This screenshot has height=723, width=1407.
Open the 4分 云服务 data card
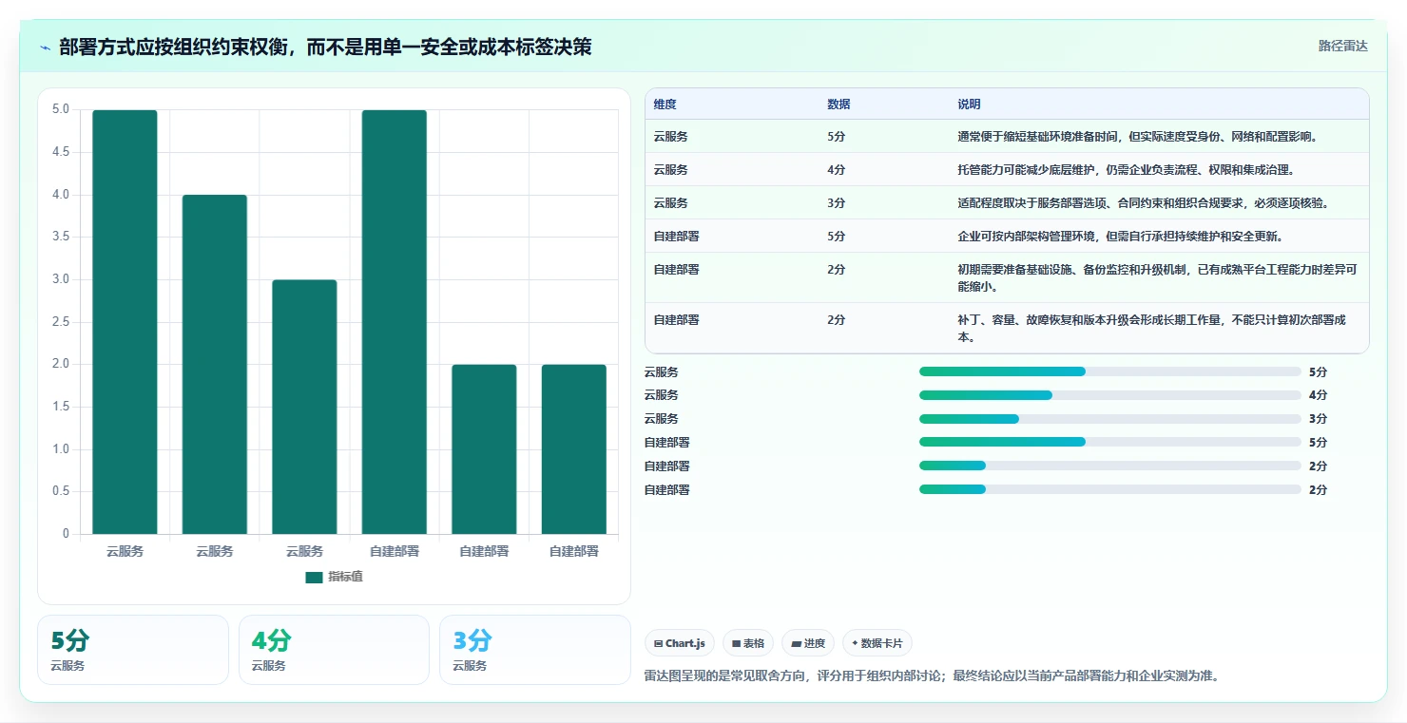coord(334,650)
